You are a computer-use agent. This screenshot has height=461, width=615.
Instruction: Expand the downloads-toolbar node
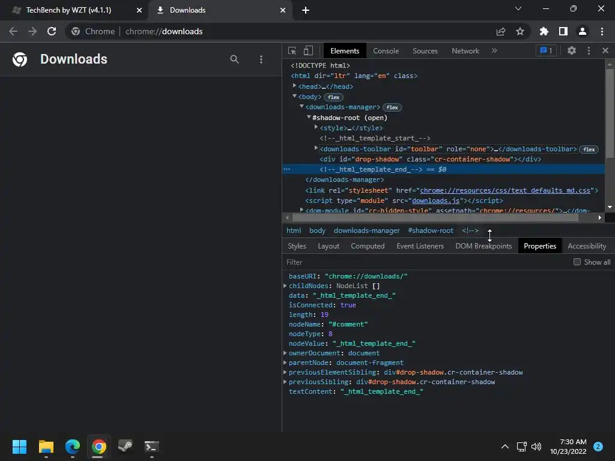tap(316, 148)
